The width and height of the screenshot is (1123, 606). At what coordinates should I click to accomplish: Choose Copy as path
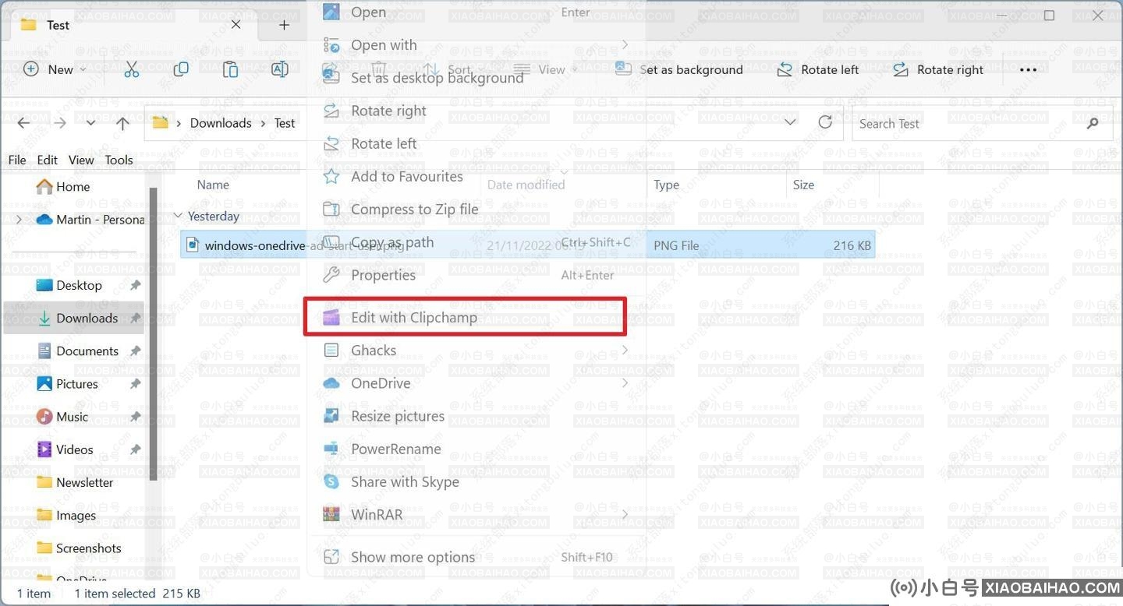coord(476,242)
